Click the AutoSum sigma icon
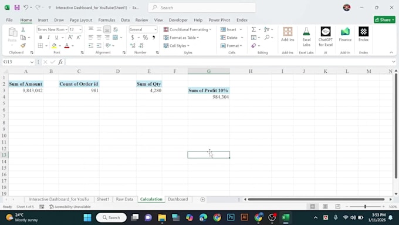 point(253,29)
